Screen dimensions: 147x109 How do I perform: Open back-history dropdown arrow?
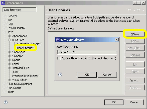tap(134, 10)
